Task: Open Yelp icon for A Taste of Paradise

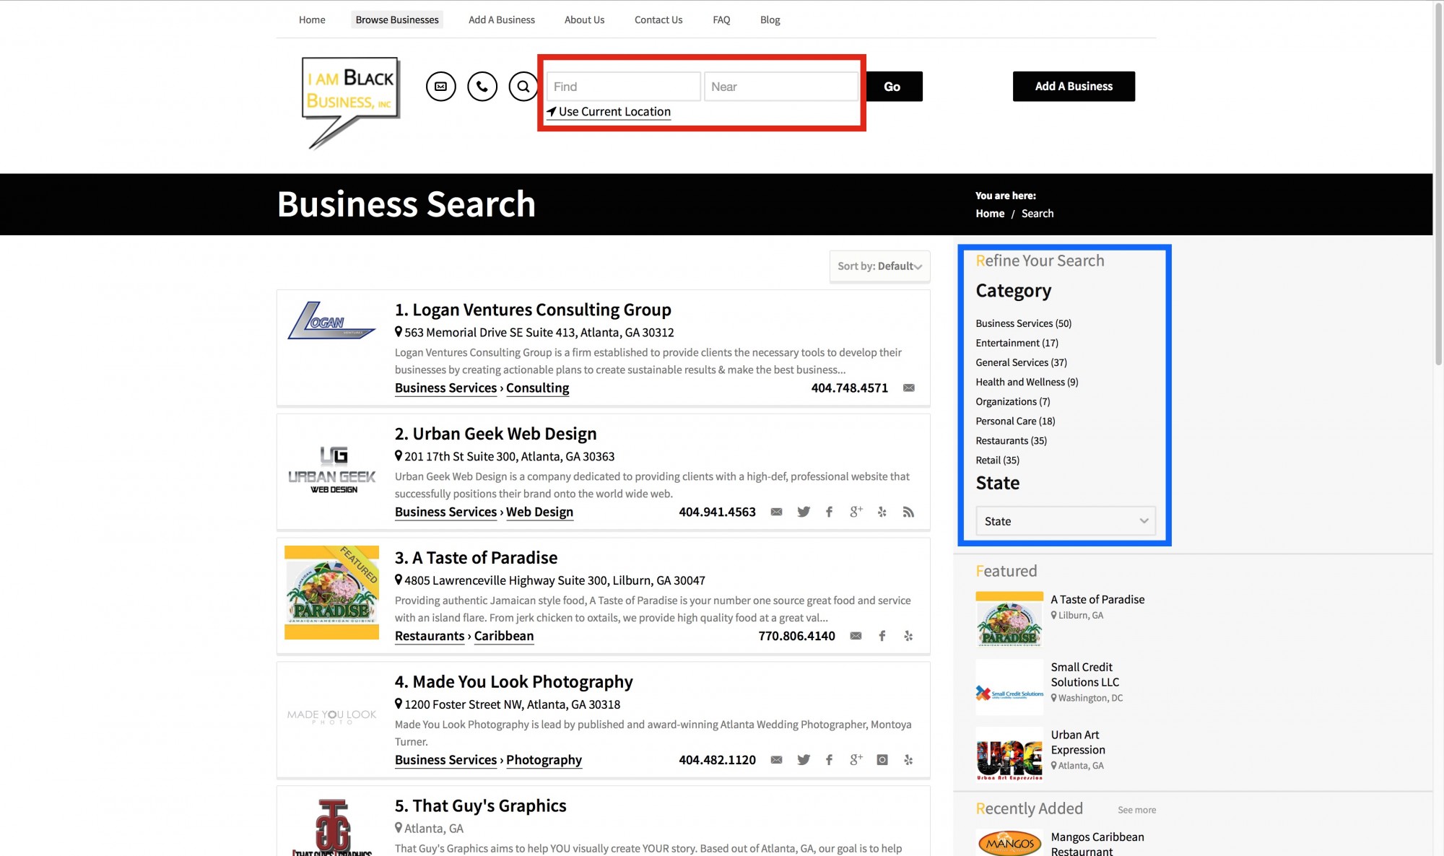Action: click(x=908, y=637)
